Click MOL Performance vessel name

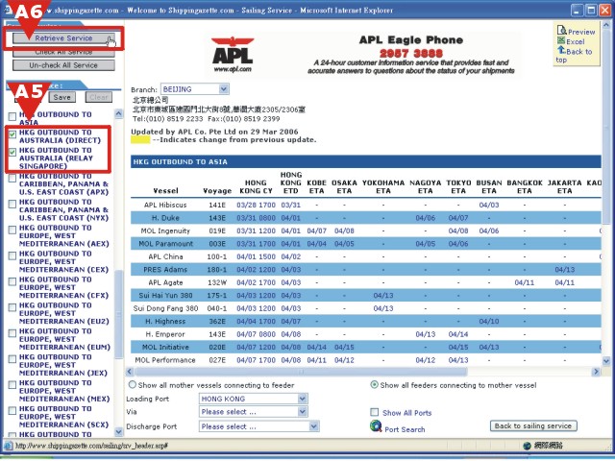click(x=165, y=360)
